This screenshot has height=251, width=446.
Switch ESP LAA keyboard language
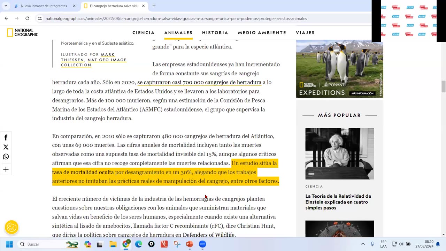pyautogui.click(x=383, y=244)
